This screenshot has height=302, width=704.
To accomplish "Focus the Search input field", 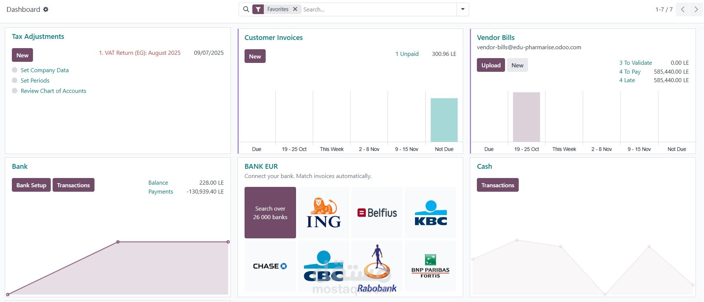I will click(x=378, y=9).
